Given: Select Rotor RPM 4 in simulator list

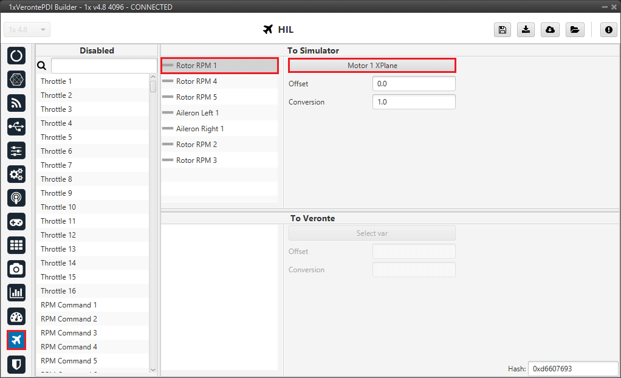Looking at the screenshot, I should point(196,81).
